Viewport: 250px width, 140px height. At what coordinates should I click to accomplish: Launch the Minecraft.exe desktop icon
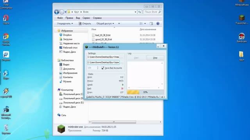point(242,3)
